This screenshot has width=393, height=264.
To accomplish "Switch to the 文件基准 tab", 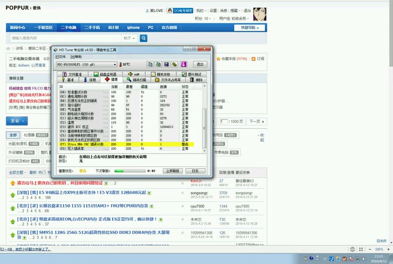I will (x=72, y=74).
